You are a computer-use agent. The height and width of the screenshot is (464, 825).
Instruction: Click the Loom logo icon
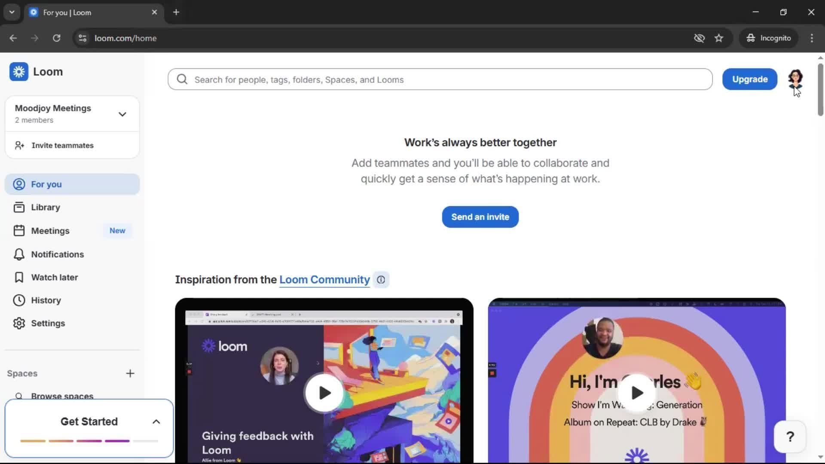[19, 72]
